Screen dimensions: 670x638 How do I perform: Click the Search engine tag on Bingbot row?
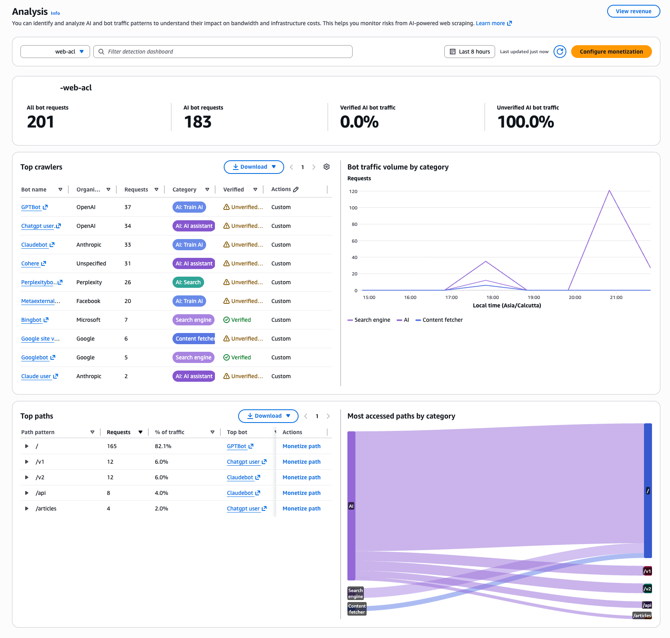pos(193,320)
